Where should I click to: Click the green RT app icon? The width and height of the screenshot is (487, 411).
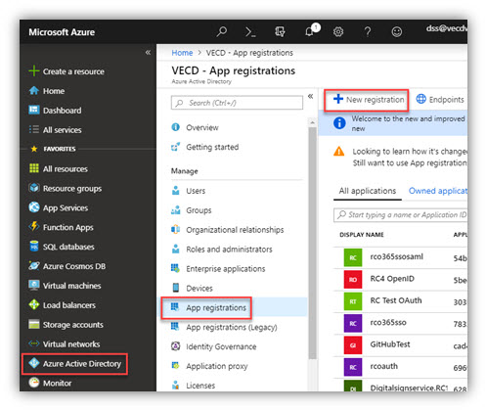tap(353, 301)
